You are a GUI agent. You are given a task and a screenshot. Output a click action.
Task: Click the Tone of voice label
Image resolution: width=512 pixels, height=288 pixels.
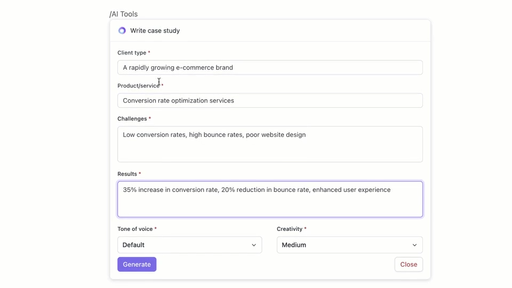tap(135, 229)
